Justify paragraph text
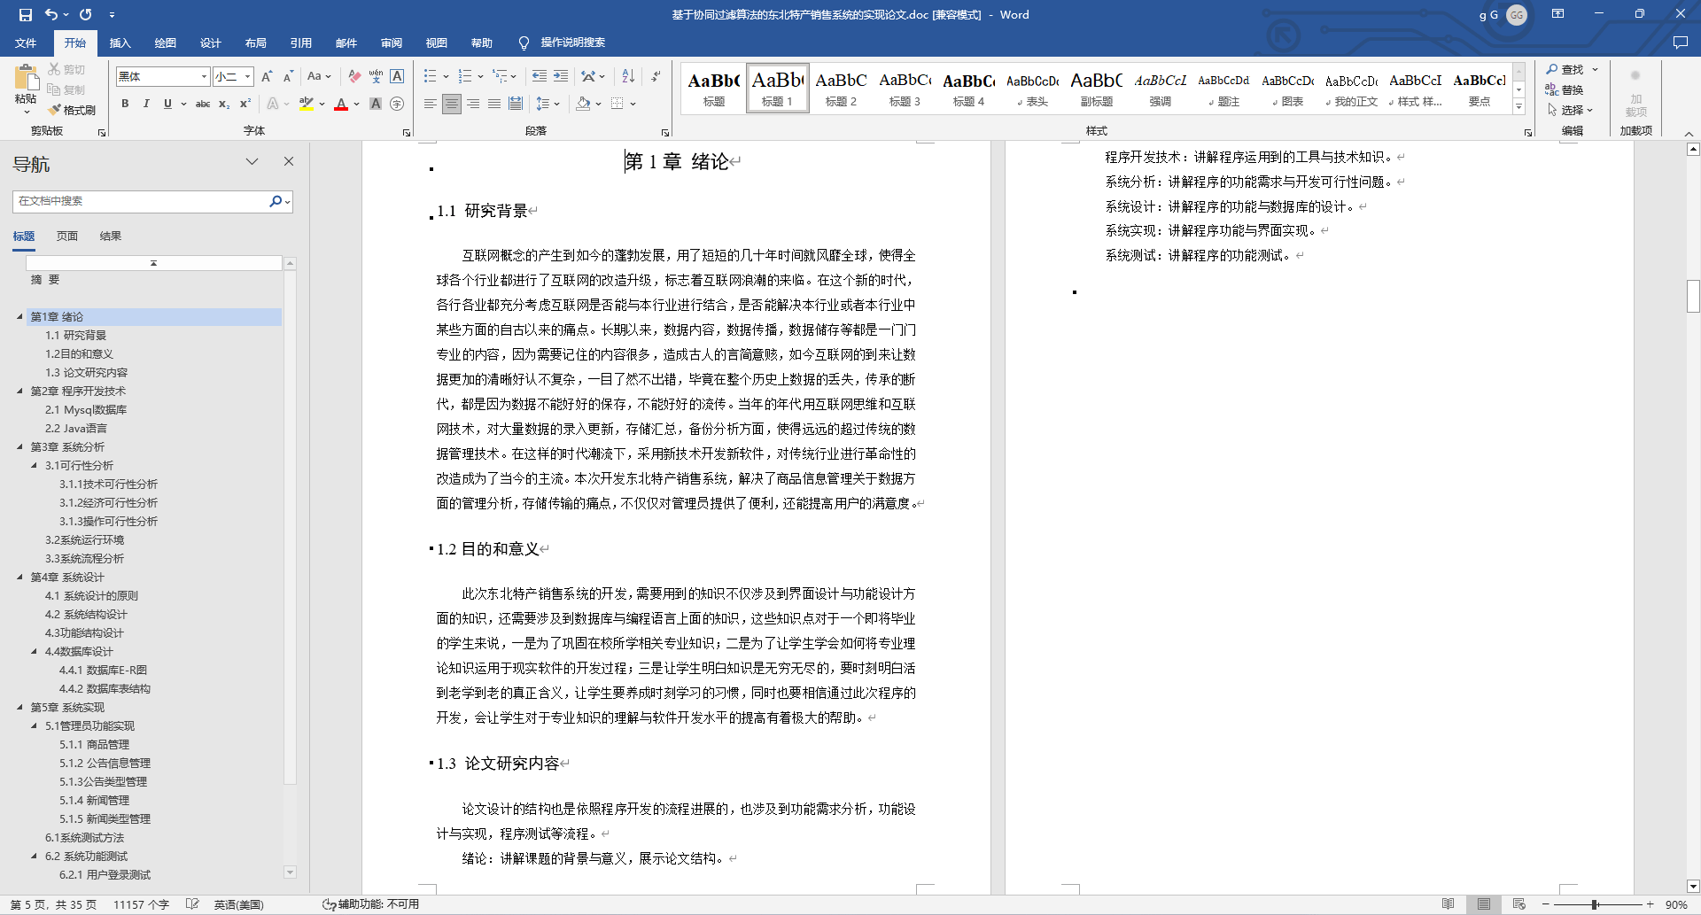The height and width of the screenshot is (915, 1701). (x=494, y=104)
